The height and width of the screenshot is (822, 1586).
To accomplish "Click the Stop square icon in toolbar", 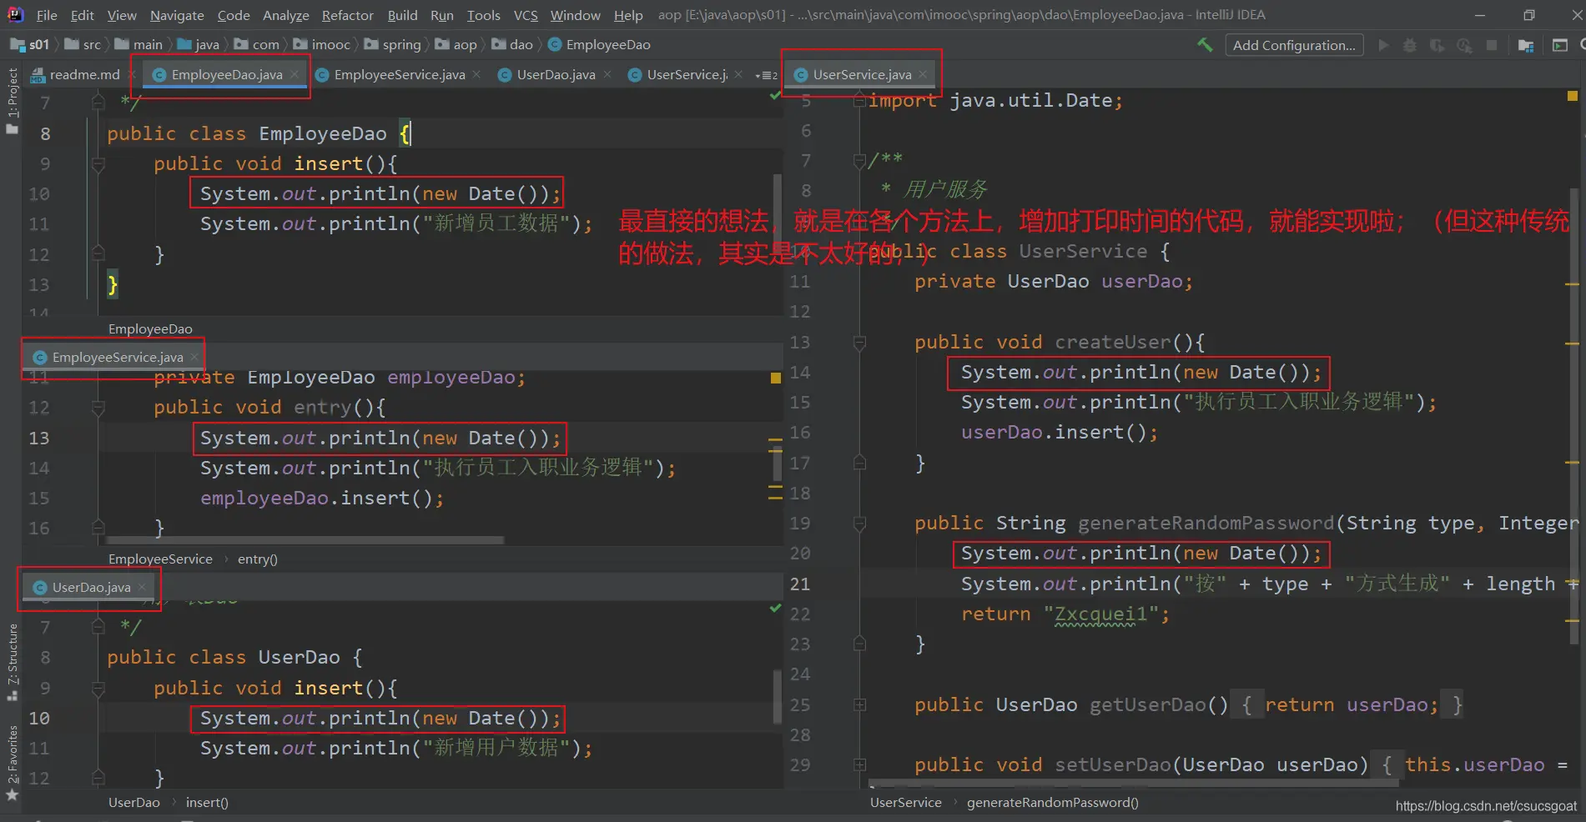I will pos(1492,45).
